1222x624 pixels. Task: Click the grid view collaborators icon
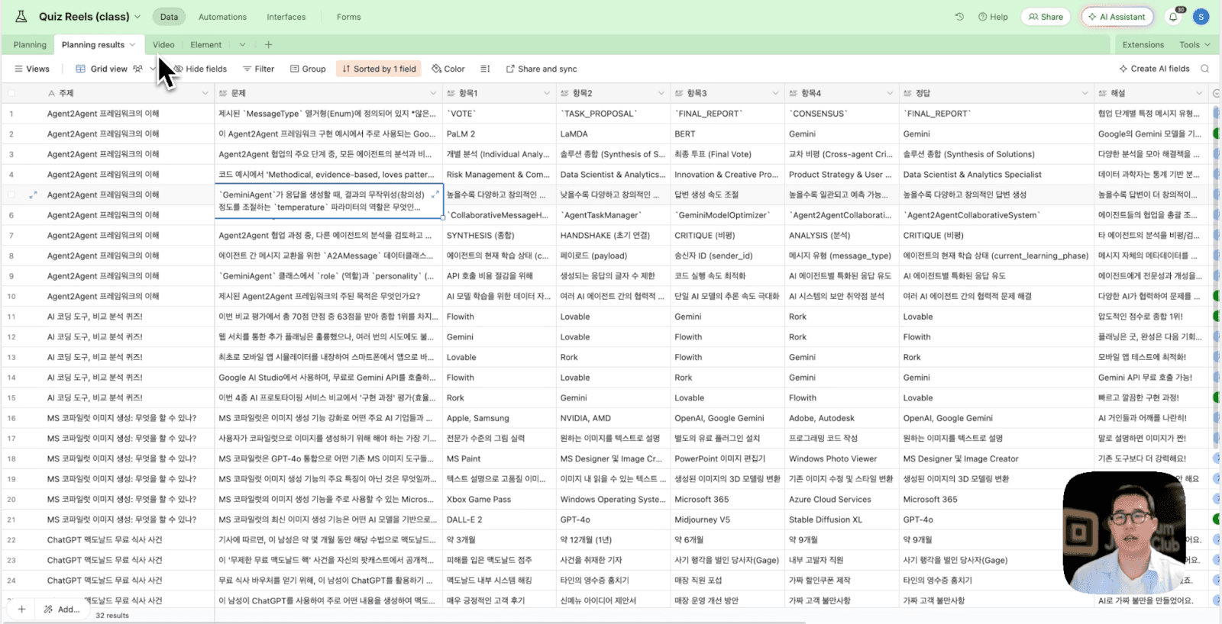point(137,69)
